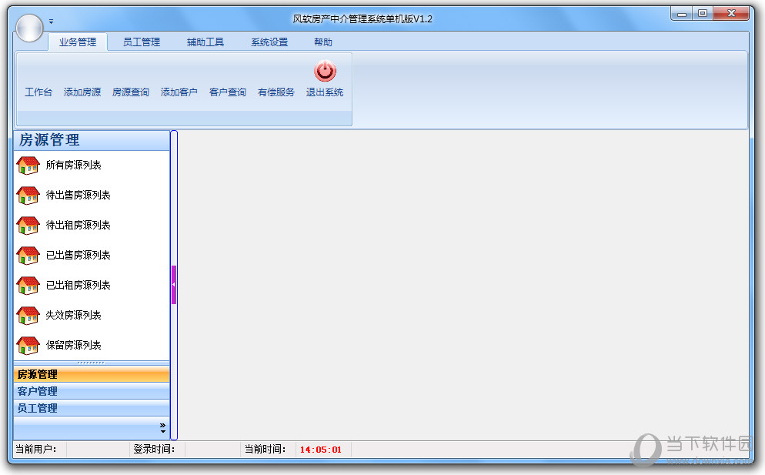The height and width of the screenshot is (475, 765).
Task: Open the 待出租房源列表 entry
Action: (78, 225)
